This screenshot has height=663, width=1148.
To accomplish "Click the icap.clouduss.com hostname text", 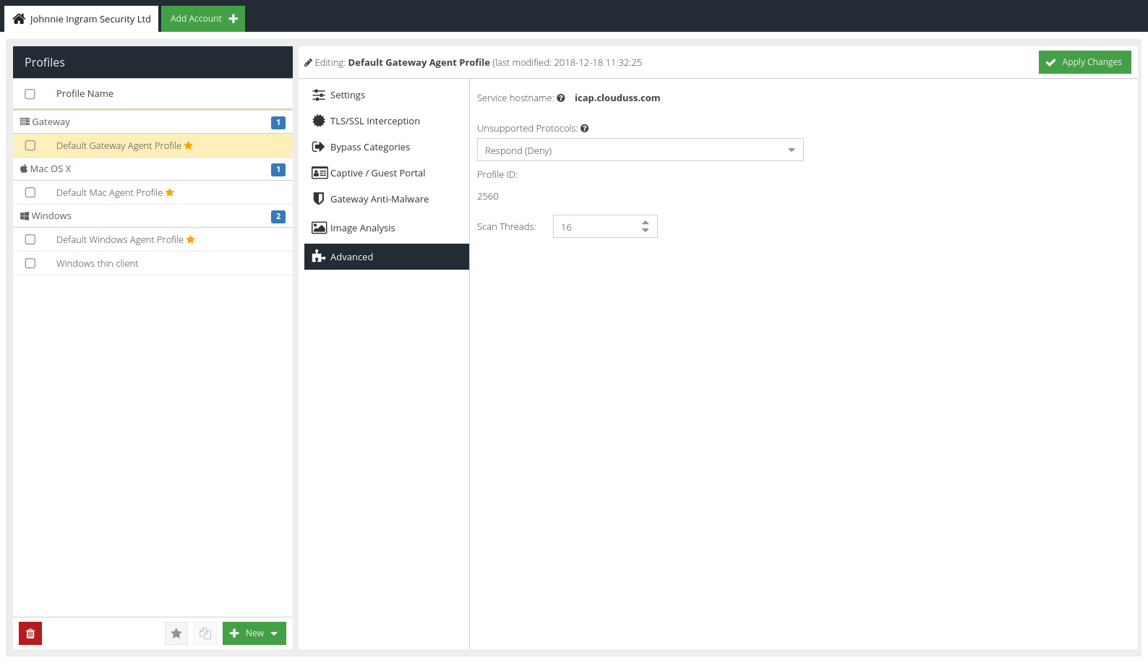I will (617, 98).
